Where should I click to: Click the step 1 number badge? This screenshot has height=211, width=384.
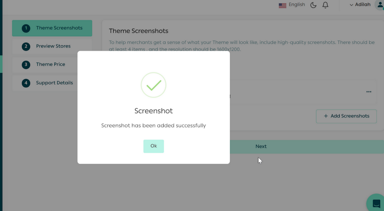(26, 28)
